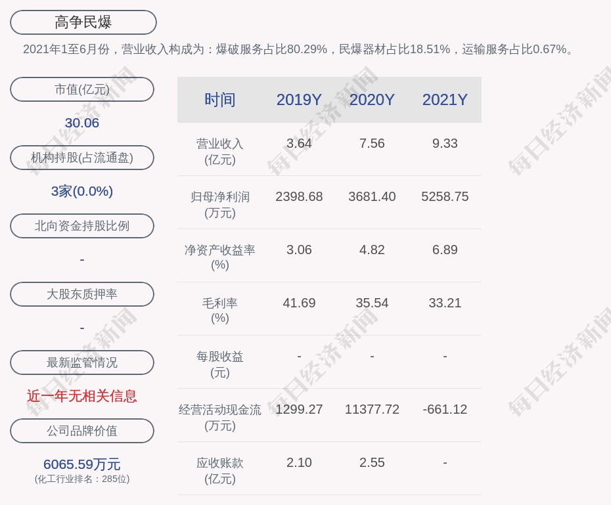Image resolution: width=611 pixels, height=505 pixels.
Task: Click revenue value 9.33
Action: coord(445,143)
